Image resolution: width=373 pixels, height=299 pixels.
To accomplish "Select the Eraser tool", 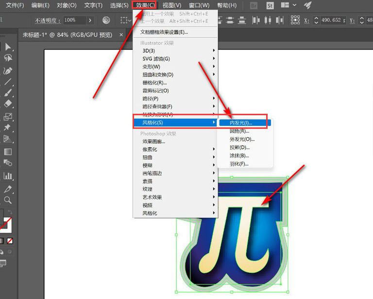I will (8, 104).
